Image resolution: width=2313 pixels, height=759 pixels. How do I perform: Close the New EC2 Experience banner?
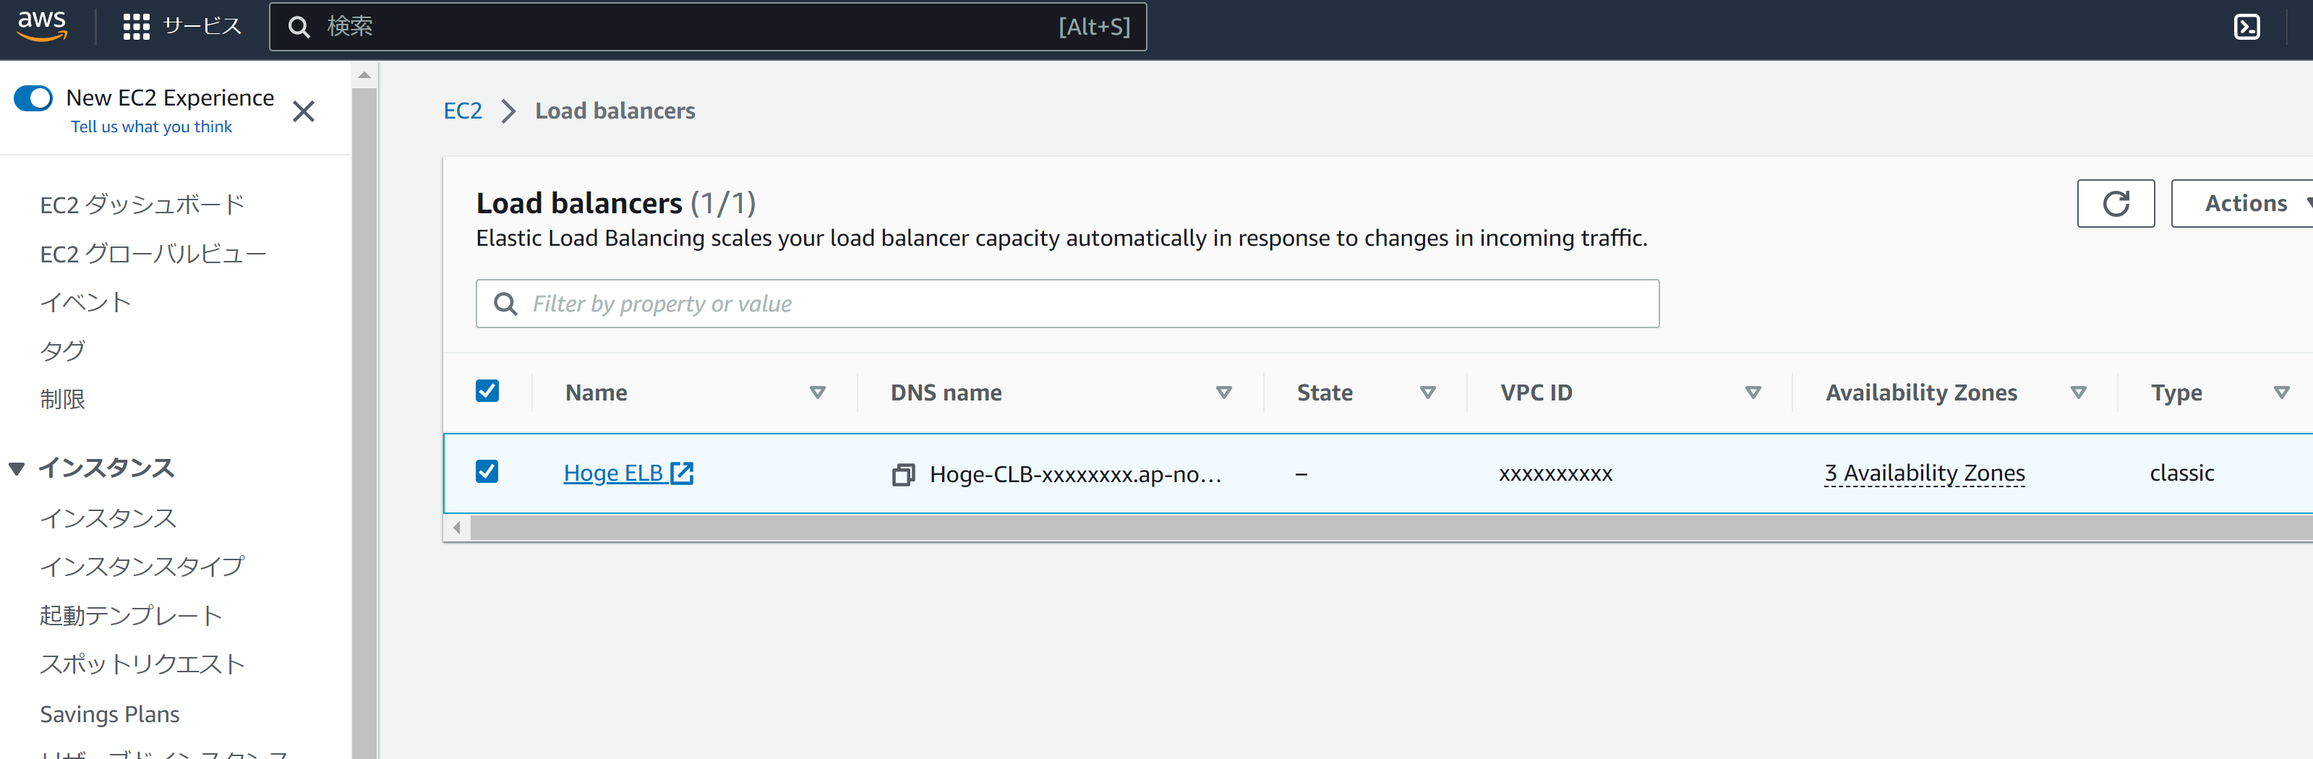coord(304,111)
